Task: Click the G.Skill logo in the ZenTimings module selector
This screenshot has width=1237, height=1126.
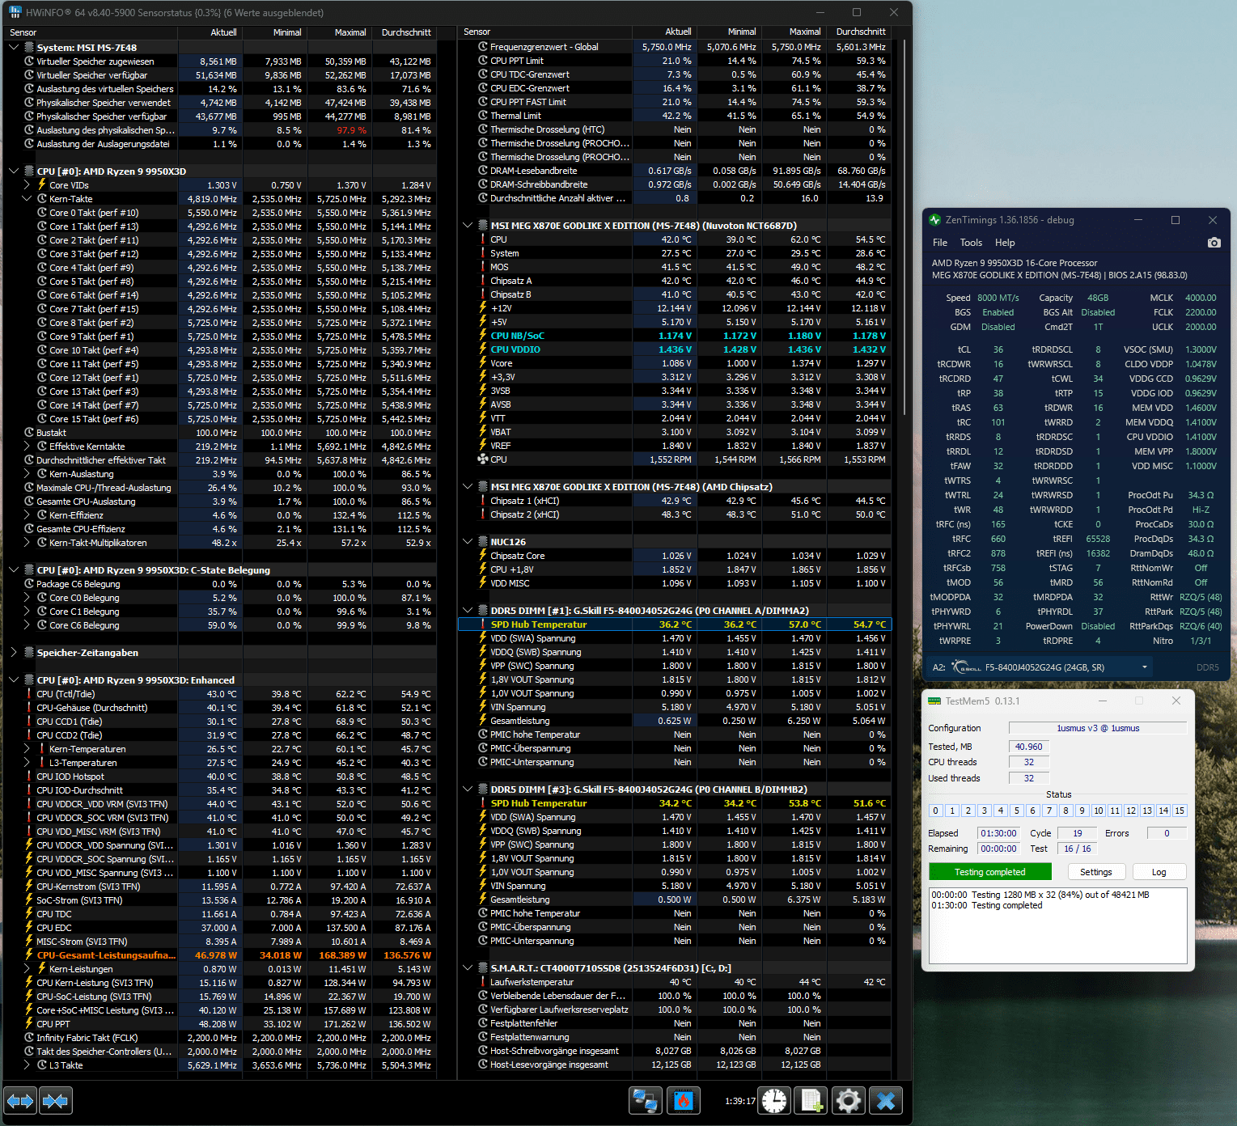Action: (966, 667)
